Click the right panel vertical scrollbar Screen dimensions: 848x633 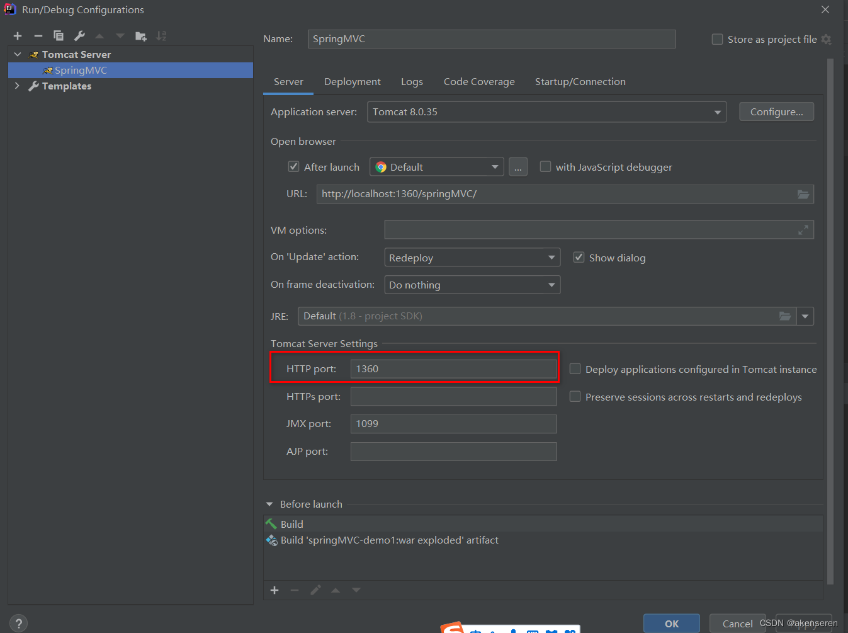click(x=830, y=321)
